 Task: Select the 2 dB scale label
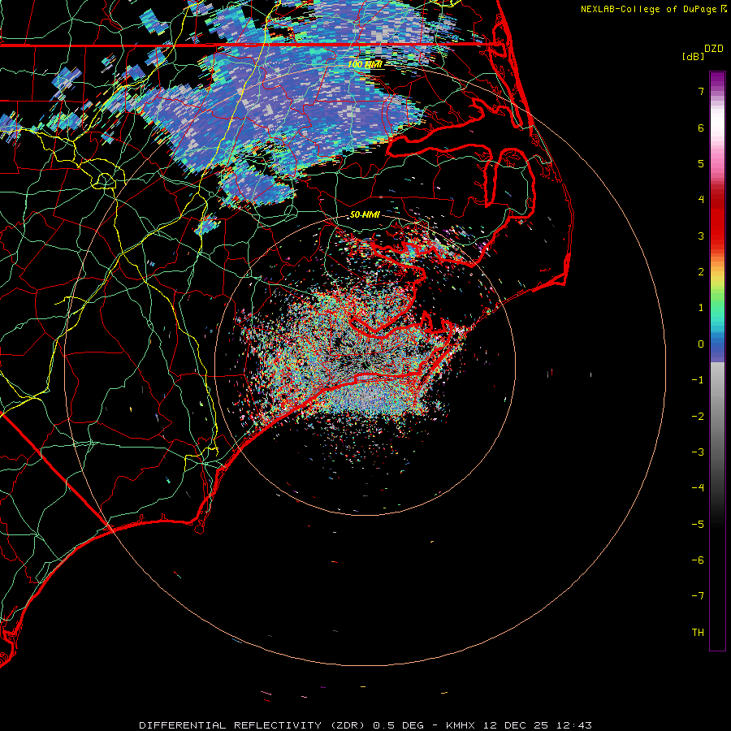[x=701, y=272]
